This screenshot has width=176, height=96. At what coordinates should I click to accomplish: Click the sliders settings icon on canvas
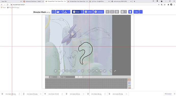(x=97, y=71)
